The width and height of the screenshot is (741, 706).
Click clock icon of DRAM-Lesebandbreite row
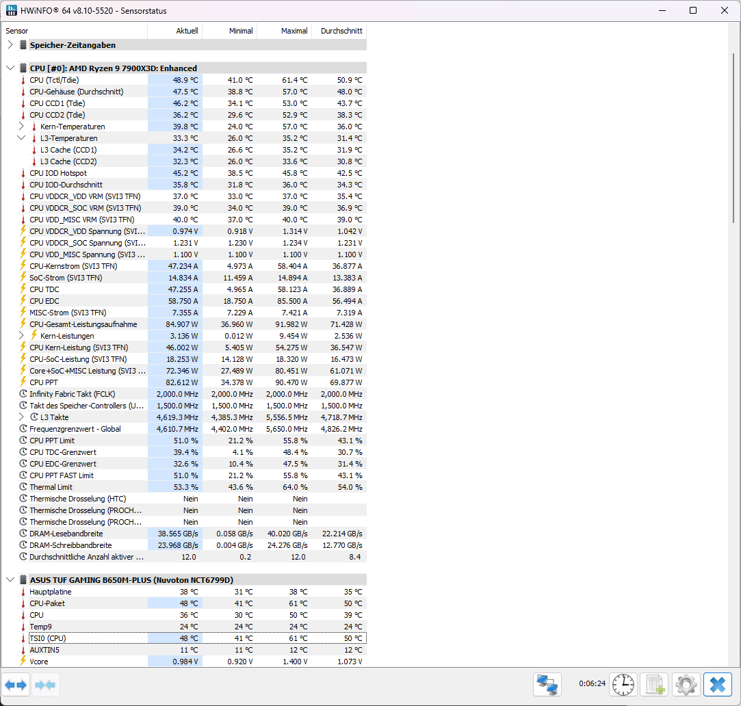point(23,533)
